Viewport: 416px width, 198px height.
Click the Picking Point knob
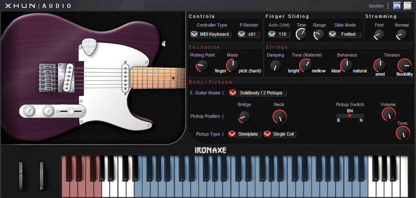202,65
